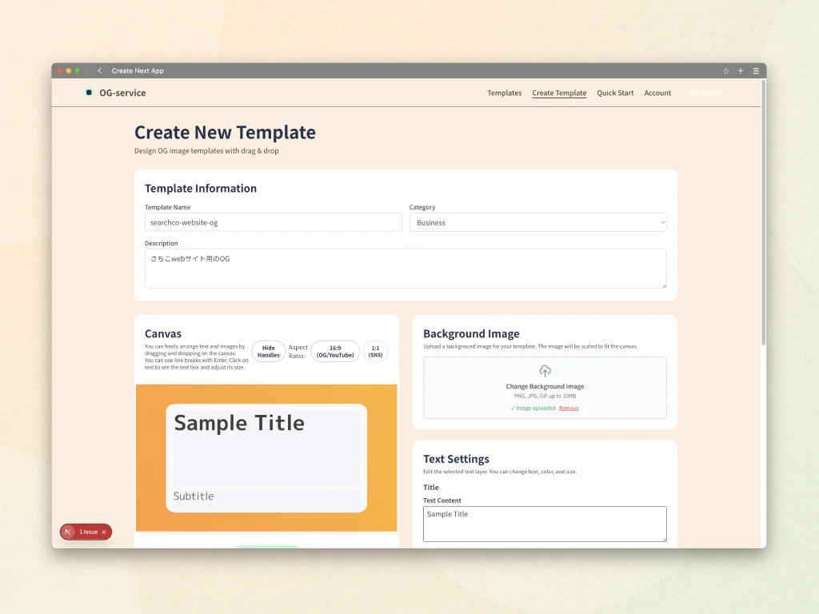Open the Category dropdown showing Business
The width and height of the screenshot is (819, 614).
pos(537,223)
